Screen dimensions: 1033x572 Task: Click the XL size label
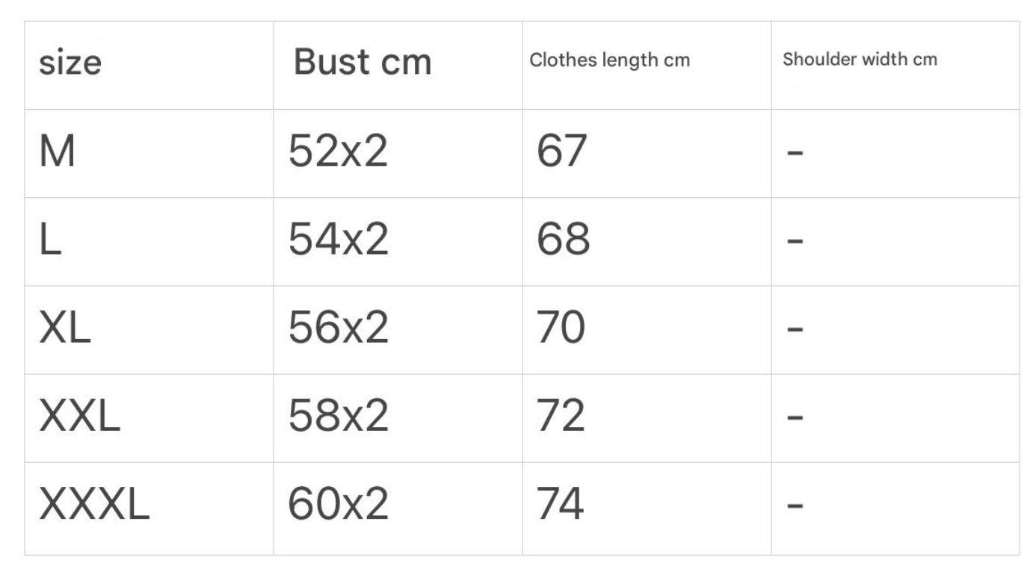(x=65, y=329)
